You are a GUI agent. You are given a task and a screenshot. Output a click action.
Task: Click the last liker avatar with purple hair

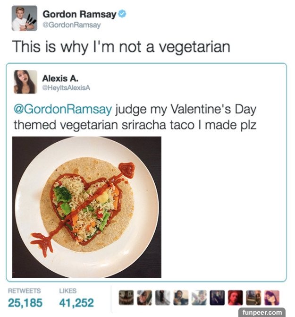tap(271, 298)
